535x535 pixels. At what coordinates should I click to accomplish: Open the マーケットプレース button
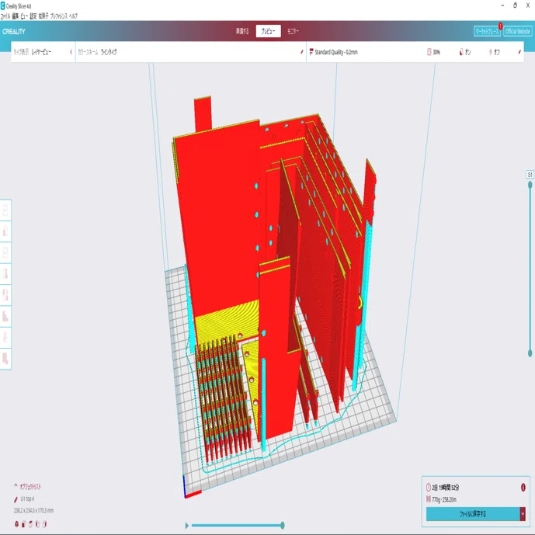tap(487, 31)
